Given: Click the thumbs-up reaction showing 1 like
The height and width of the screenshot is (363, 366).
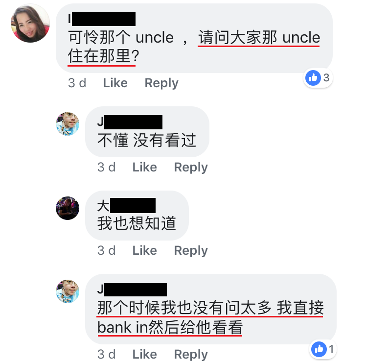Looking at the screenshot, I should pos(324,349).
